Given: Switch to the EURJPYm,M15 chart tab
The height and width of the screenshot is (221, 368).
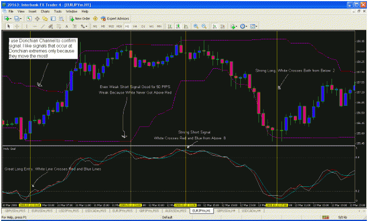Looking at the screenshot, I should click(122, 211).
